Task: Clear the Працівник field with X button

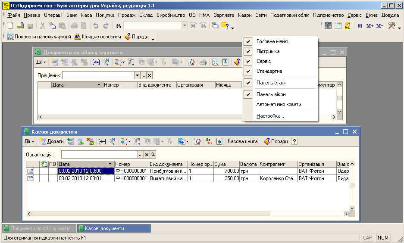Action: coord(150,75)
